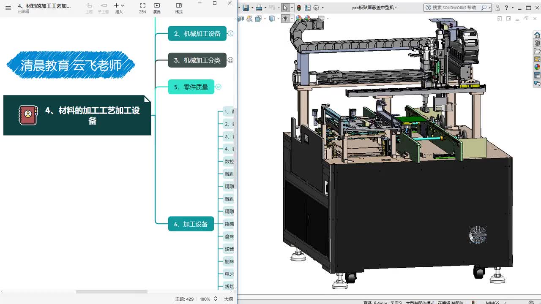Click the 清晨教育 云飞老师 title banner
Screen dimensions: 541x304
71,65
